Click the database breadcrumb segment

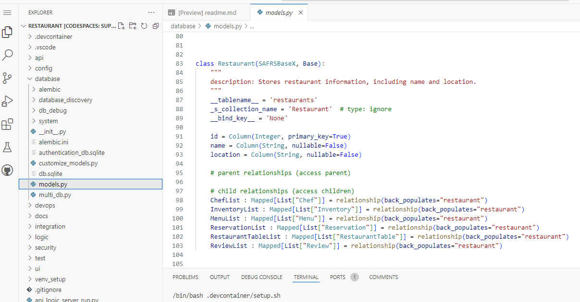pos(183,26)
